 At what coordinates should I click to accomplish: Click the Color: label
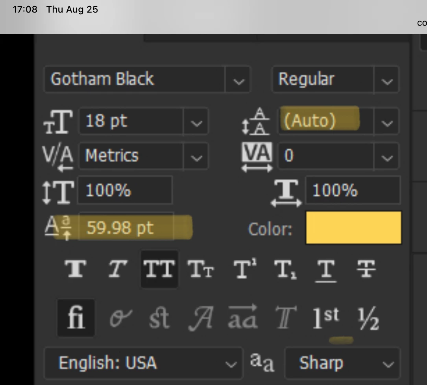click(x=270, y=230)
